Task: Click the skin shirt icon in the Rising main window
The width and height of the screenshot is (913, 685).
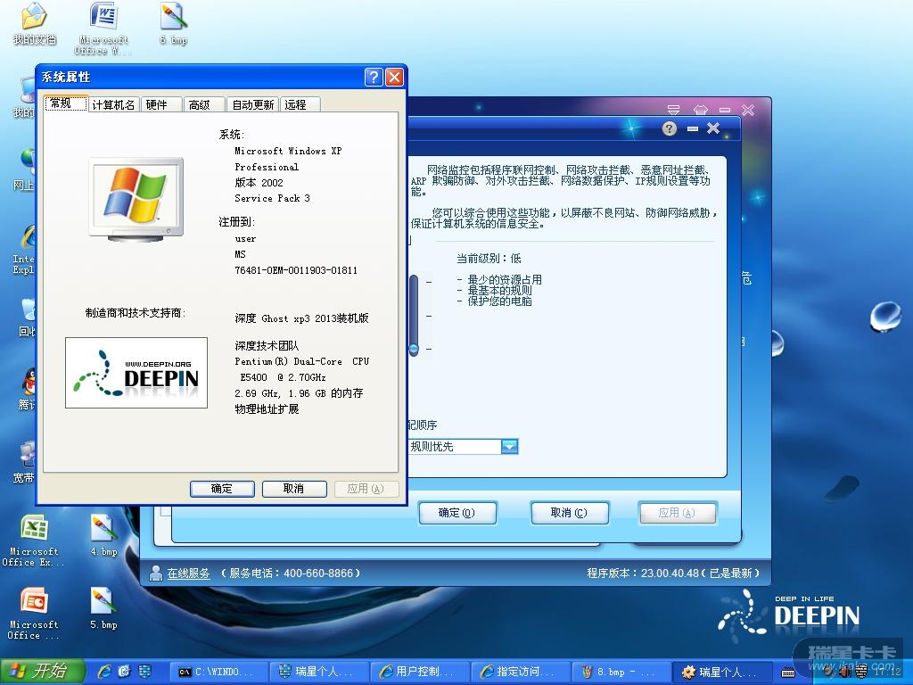Action: click(701, 110)
